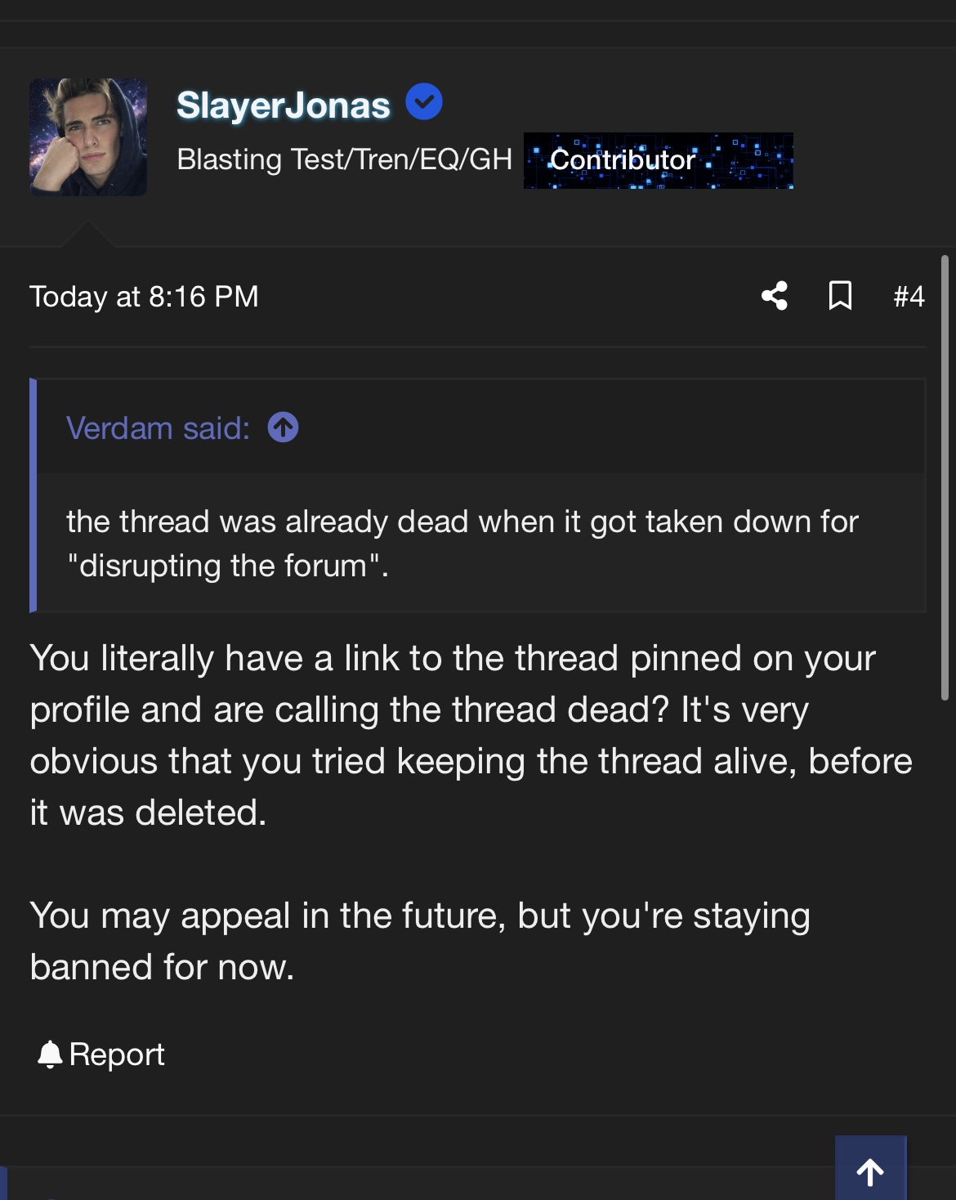Click the blue verified checkmark badge
Image resolution: width=956 pixels, height=1200 pixels.
(x=424, y=102)
